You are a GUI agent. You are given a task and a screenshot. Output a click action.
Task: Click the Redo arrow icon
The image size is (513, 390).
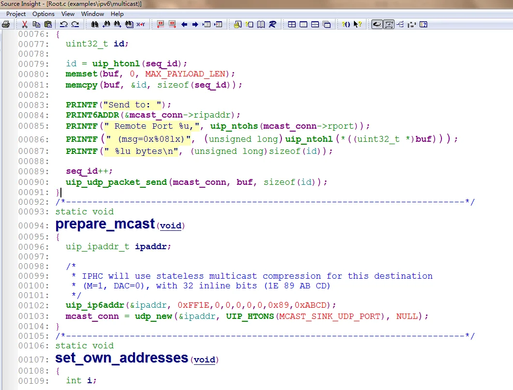pos(75,24)
